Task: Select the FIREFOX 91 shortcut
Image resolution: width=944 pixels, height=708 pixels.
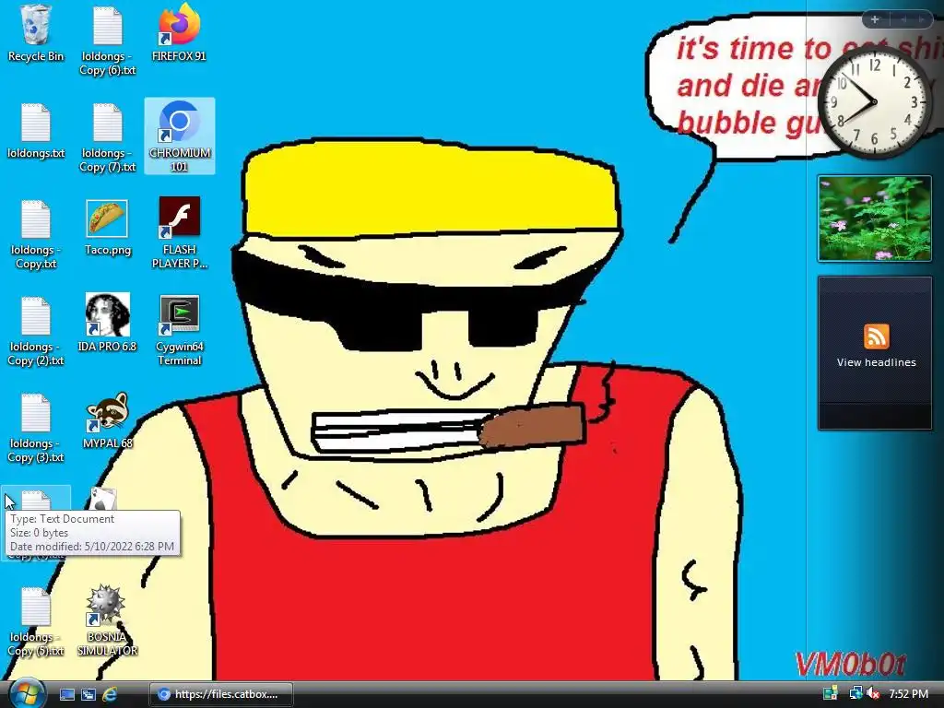Action: click(x=179, y=33)
